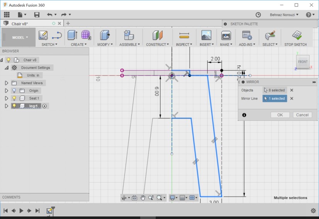Click the Look At navigation icon
The height and width of the screenshot is (219, 319).
134,198
